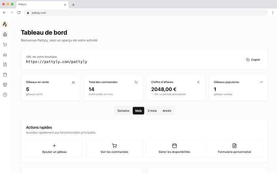Open forms via sidebar document icon
Viewport: 277px width, 173px height.
[5, 64]
